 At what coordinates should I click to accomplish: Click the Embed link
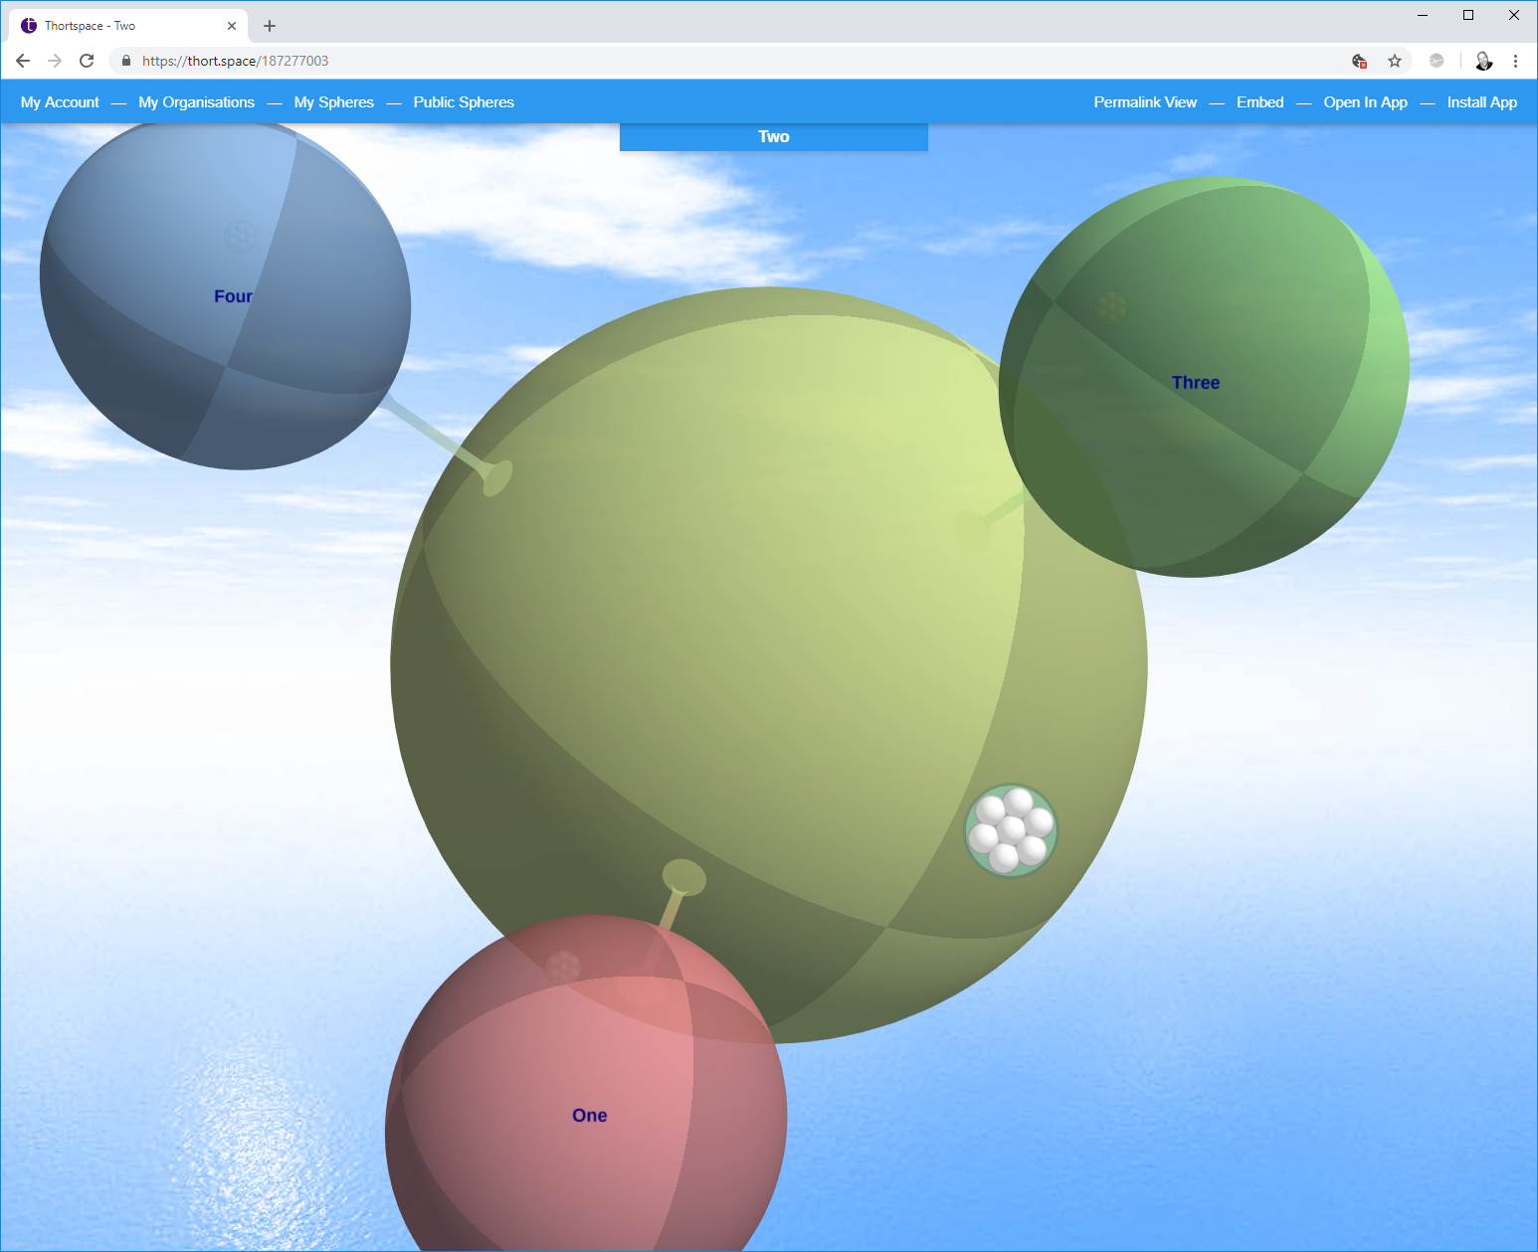[x=1259, y=102]
